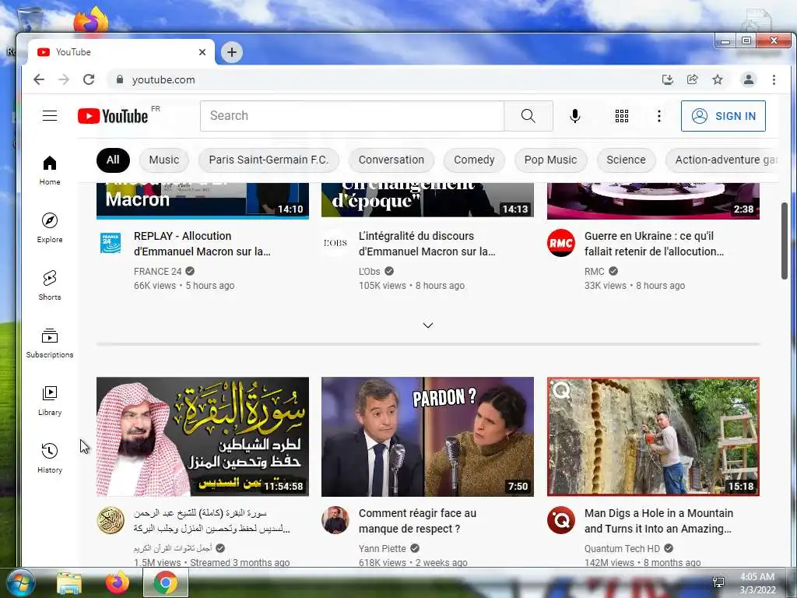The height and width of the screenshot is (598, 797).
Task: Click the network tray icon
Action: click(718, 582)
